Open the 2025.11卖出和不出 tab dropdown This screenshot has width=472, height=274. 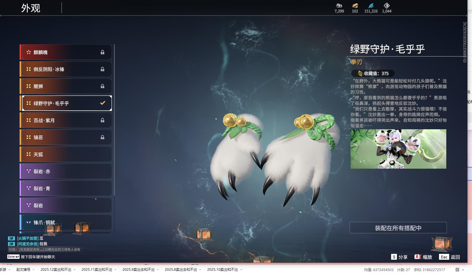(115, 270)
